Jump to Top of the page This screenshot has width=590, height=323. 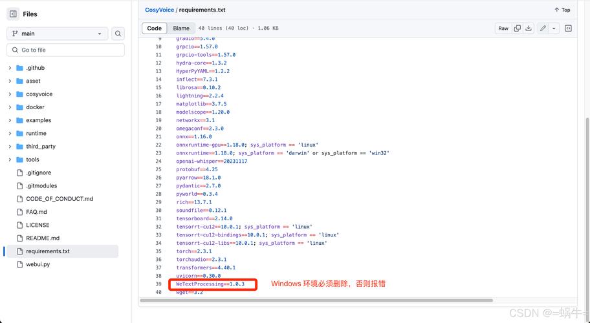tap(562, 10)
